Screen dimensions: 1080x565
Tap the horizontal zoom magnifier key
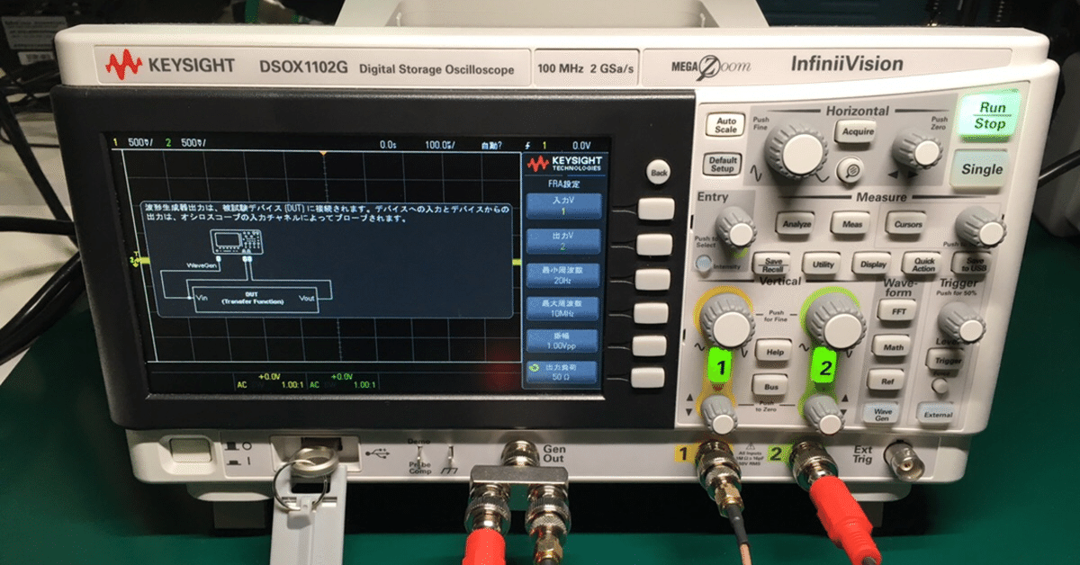coord(850,168)
